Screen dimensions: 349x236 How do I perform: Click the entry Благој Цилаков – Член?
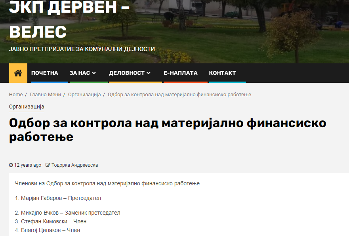point(48,230)
